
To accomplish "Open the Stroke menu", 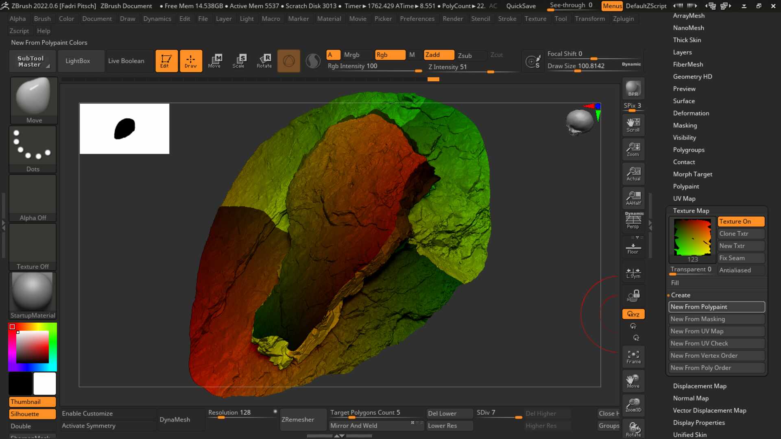I will point(507,19).
